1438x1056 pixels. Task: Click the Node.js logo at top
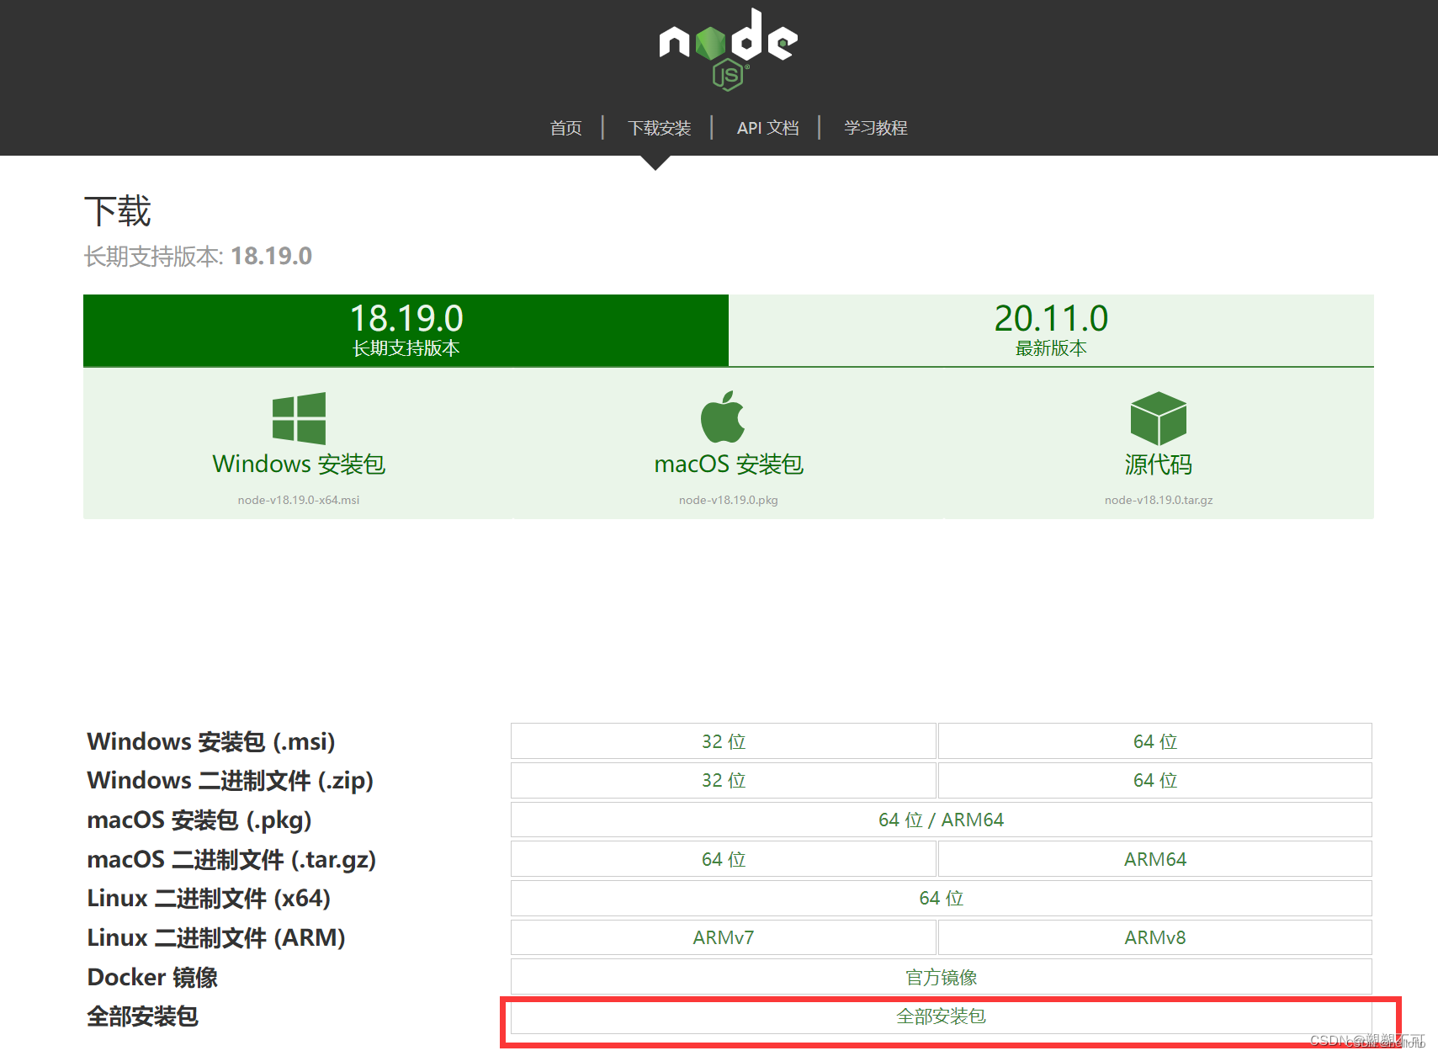[x=728, y=49]
